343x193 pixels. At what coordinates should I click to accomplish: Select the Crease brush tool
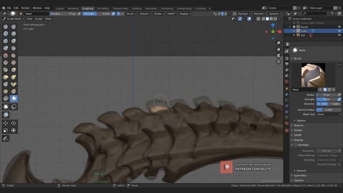click(x=13, y=48)
